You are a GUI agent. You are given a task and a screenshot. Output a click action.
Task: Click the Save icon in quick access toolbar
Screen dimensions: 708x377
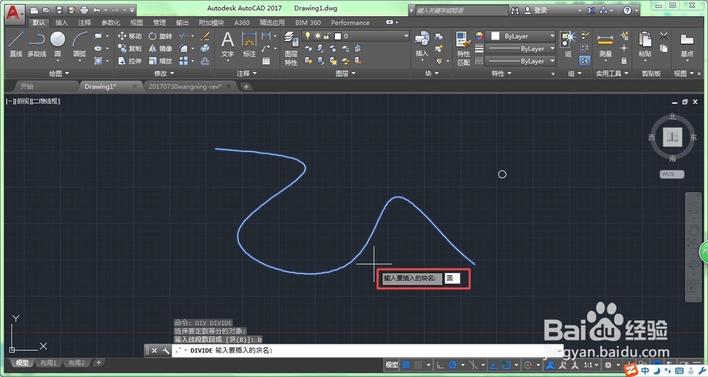59,9
